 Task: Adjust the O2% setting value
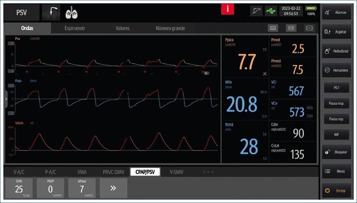point(19,188)
